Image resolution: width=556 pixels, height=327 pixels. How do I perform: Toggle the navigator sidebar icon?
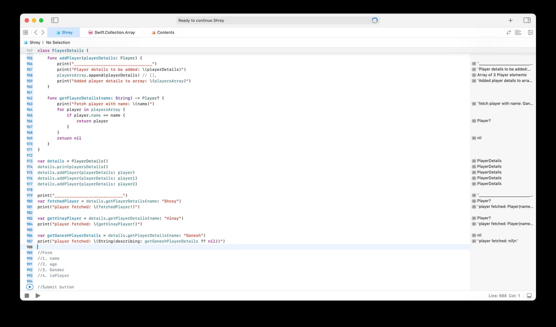(55, 20)
